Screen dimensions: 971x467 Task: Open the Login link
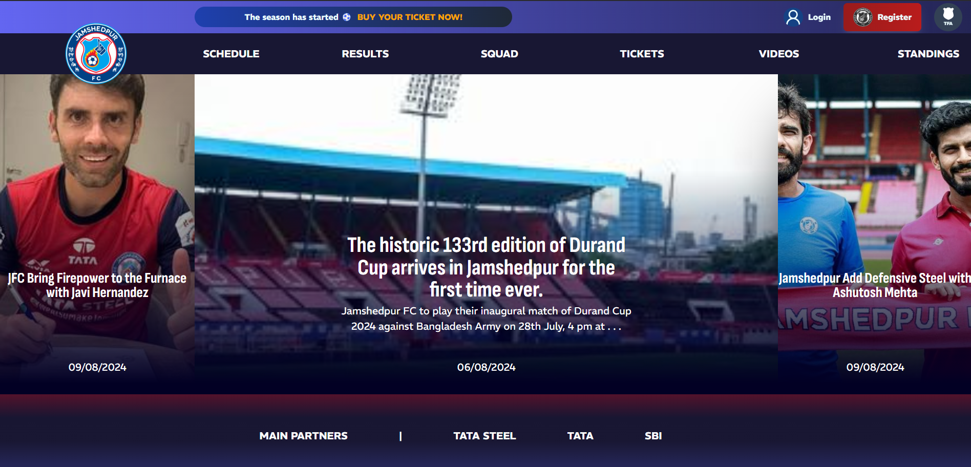(x=819, y=17)
